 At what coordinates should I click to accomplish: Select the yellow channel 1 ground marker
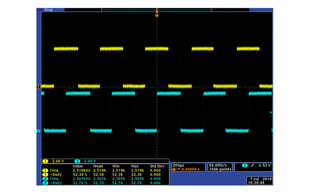pyautogui.click(x=38, y=87)
